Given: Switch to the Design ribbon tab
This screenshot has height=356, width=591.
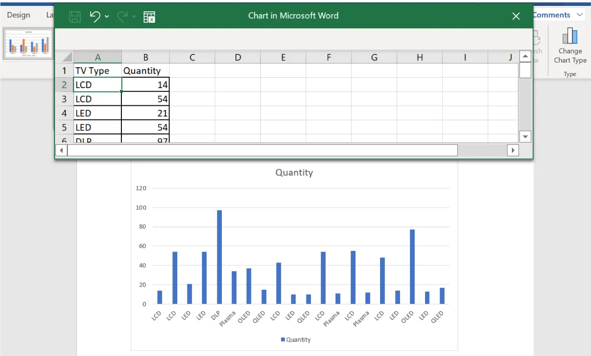Looking at the screenshot, I should 18,15.
